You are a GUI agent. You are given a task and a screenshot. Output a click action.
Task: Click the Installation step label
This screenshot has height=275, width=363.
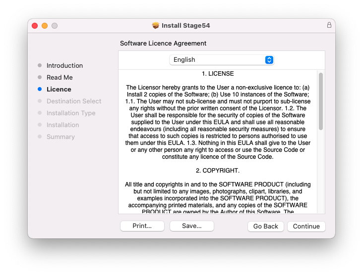pos(63,125)
